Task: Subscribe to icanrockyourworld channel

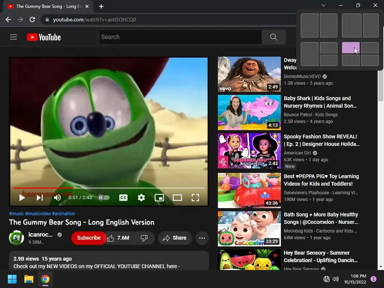Action: coord(88,238)
